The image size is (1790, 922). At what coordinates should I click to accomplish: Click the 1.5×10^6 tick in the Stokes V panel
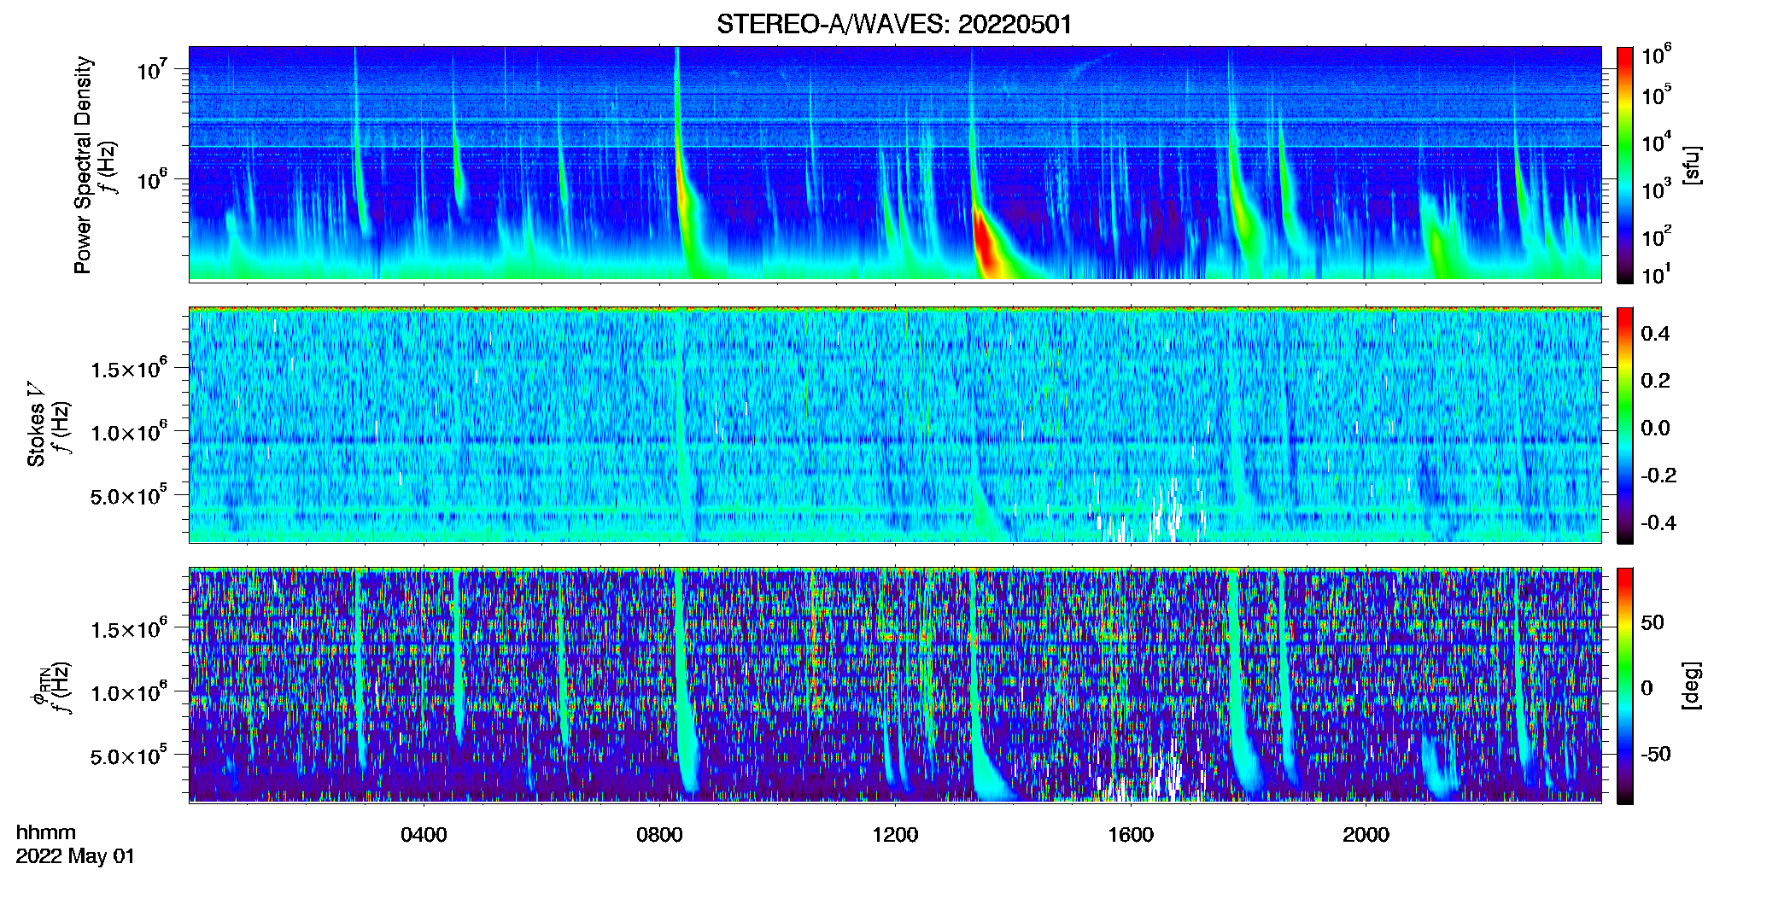pyautogui.click(x=129, y=369)
